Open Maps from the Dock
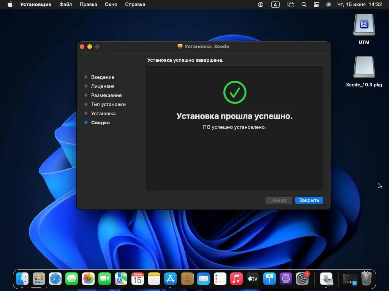Image resolution: width=389 pixels, height=291 pixels. click(121, 279)
